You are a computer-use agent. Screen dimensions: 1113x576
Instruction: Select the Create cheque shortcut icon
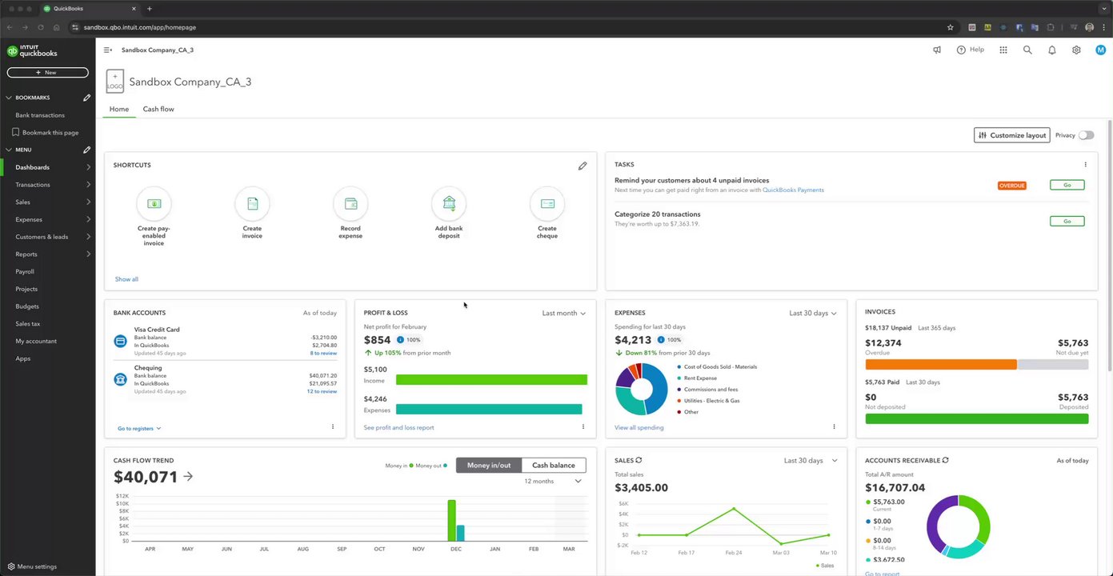(x=547, y=204)
